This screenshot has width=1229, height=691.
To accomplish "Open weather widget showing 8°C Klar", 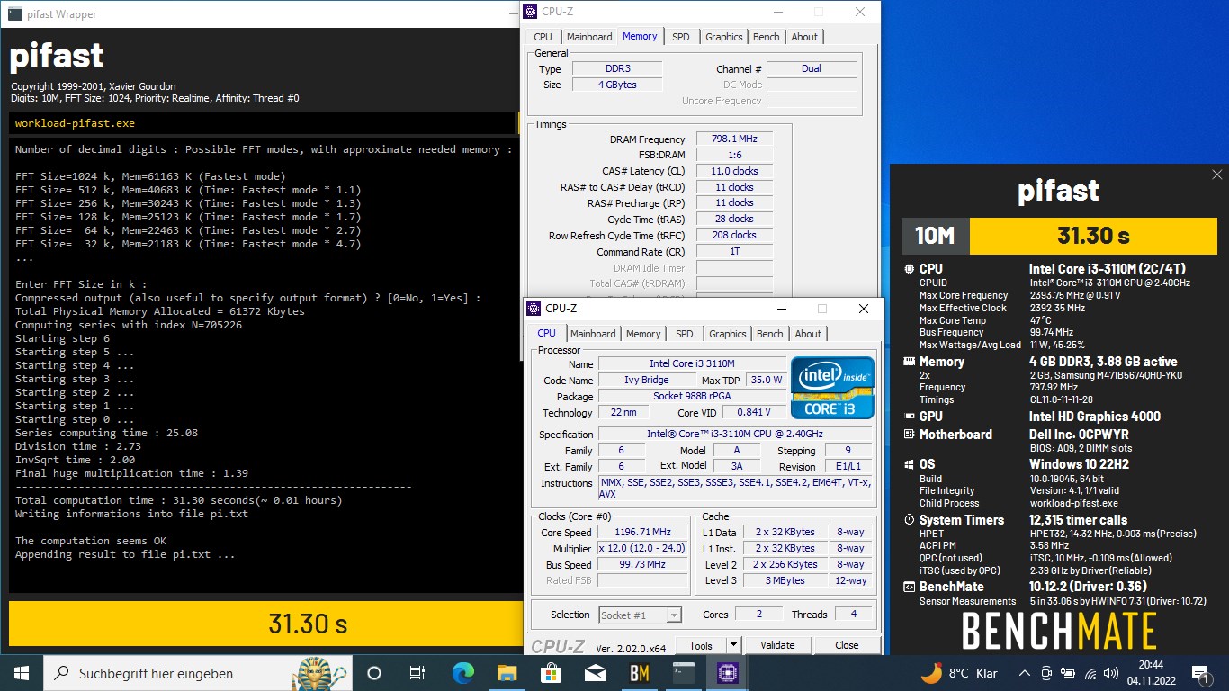I will click(x=959, y=673).
